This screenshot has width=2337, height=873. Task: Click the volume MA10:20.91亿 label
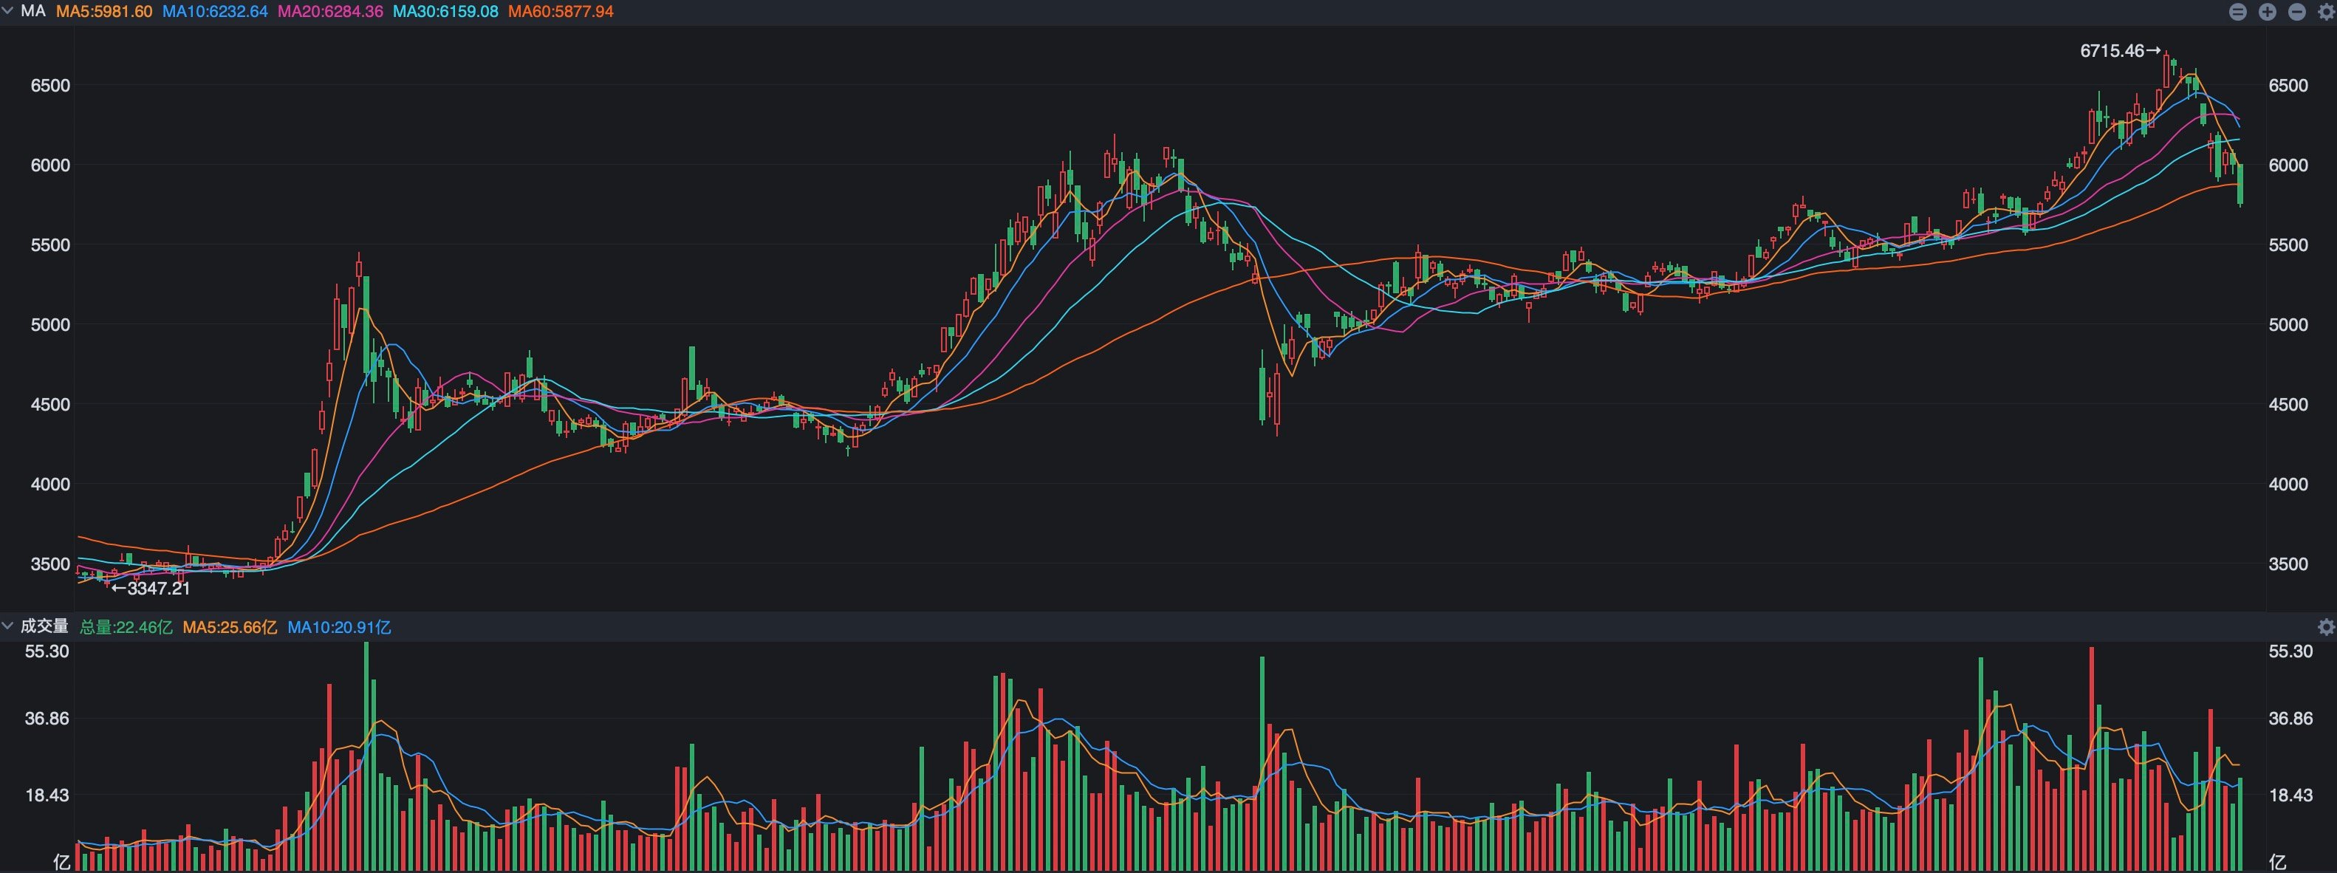[339, 627]
